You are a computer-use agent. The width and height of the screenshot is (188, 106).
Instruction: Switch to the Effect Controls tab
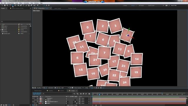tap(18, 9)
